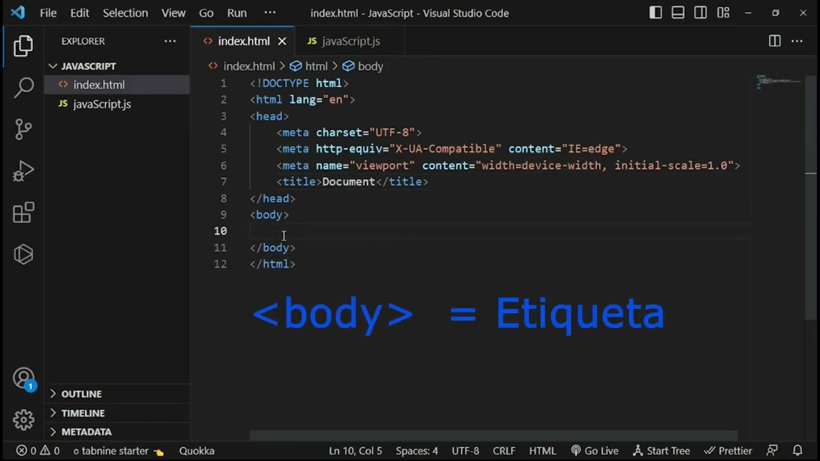Open javaScript.js from Explorer tree
This screenshot has width=820, height=461.
point(117,104)
